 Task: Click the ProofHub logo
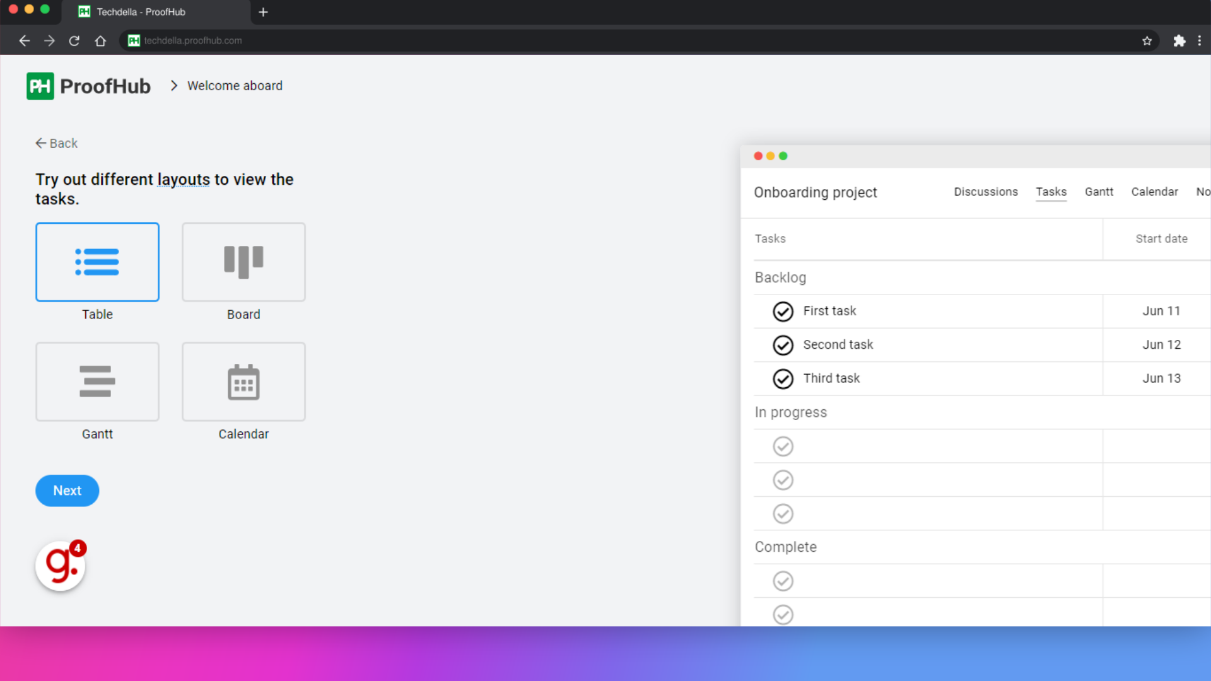[x=88, y=86]
